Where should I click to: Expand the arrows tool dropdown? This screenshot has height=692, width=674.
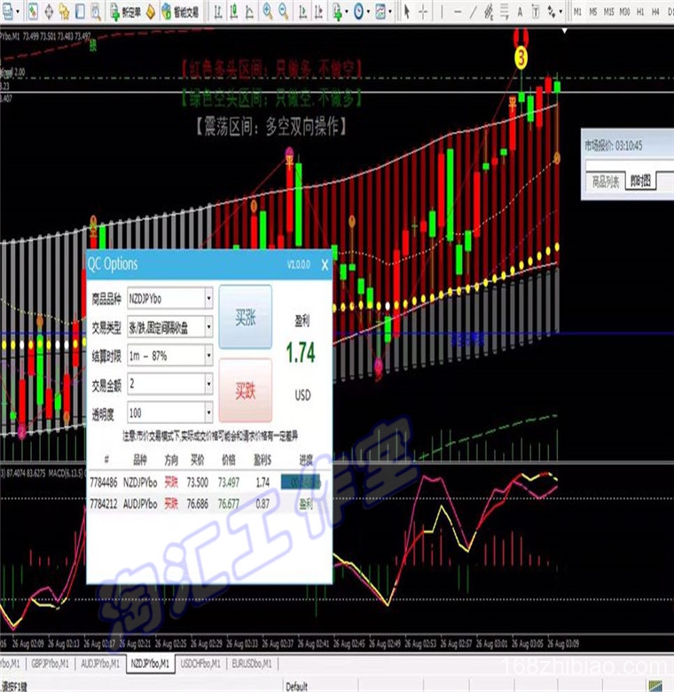(560, 12)
